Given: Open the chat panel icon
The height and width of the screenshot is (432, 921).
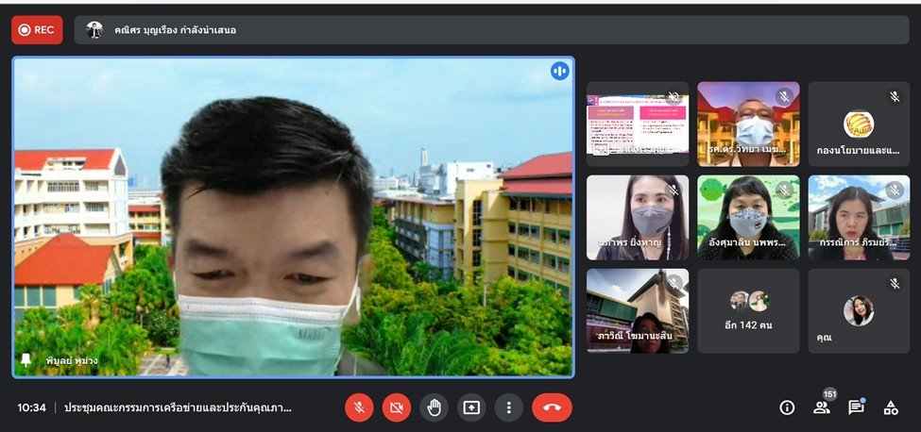Looking at the screenshot, I should tap(856, 407).
